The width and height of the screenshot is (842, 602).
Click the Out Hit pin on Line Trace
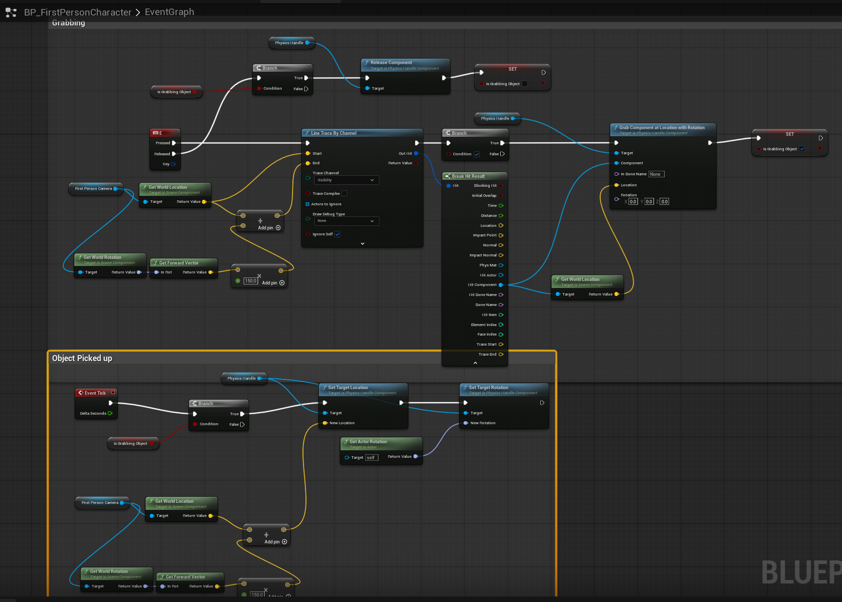pos(416,154)
